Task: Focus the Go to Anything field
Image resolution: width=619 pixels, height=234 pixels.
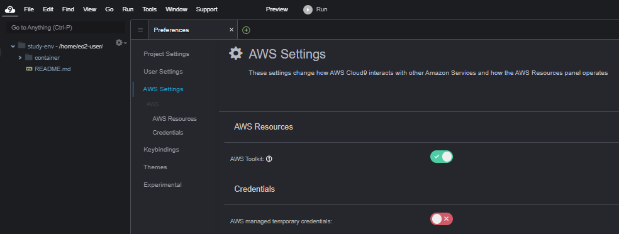Action: [x=66, y=28]
